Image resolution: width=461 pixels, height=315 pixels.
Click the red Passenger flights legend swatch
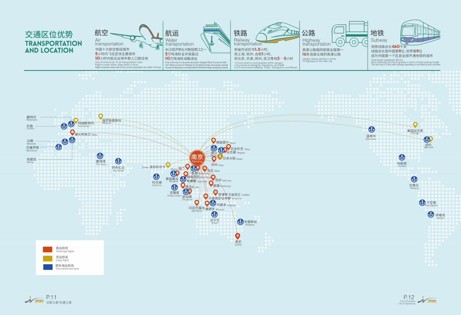[x=47, y=249]
